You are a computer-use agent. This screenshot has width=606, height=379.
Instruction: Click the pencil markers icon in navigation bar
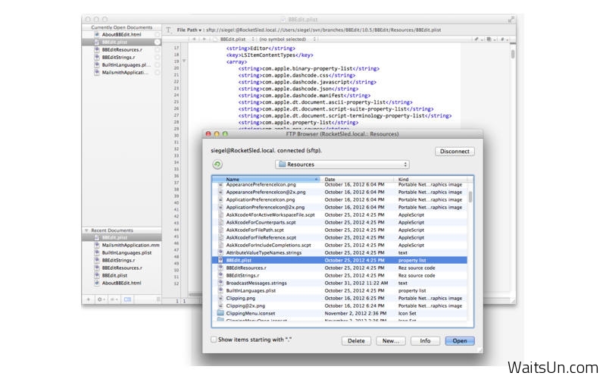pos(477,39)
